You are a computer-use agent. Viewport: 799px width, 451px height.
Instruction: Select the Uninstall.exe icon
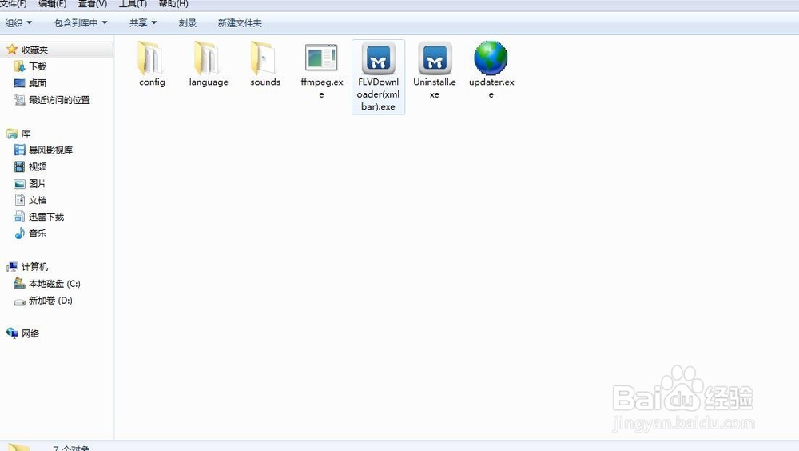(x=435, y=58)
